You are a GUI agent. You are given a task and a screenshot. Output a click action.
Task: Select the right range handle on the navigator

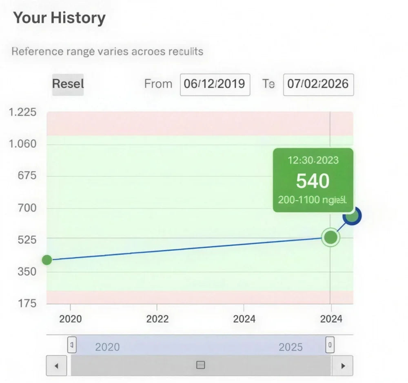[x=330, y=345]
